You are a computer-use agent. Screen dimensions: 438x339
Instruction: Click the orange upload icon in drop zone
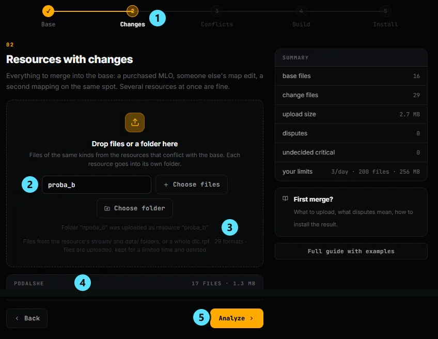(x=135, y=122)
